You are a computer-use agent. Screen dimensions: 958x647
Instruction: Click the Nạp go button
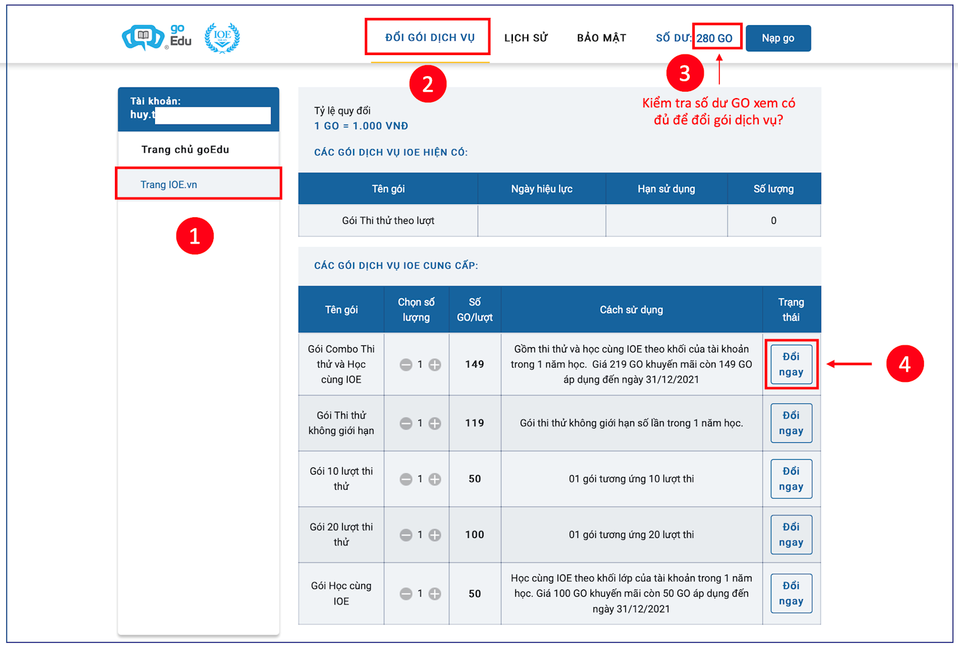click(778, 38)
